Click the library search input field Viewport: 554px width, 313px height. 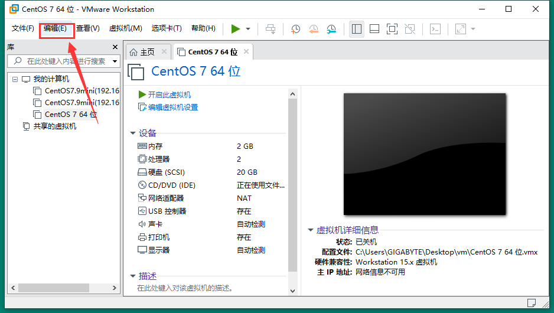click(x=64, y=61)
